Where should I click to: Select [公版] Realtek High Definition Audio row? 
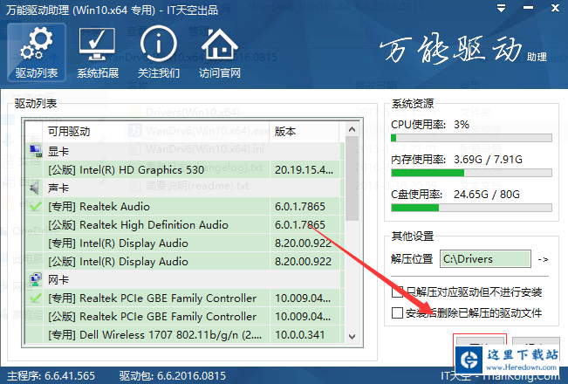pos(183,224)
